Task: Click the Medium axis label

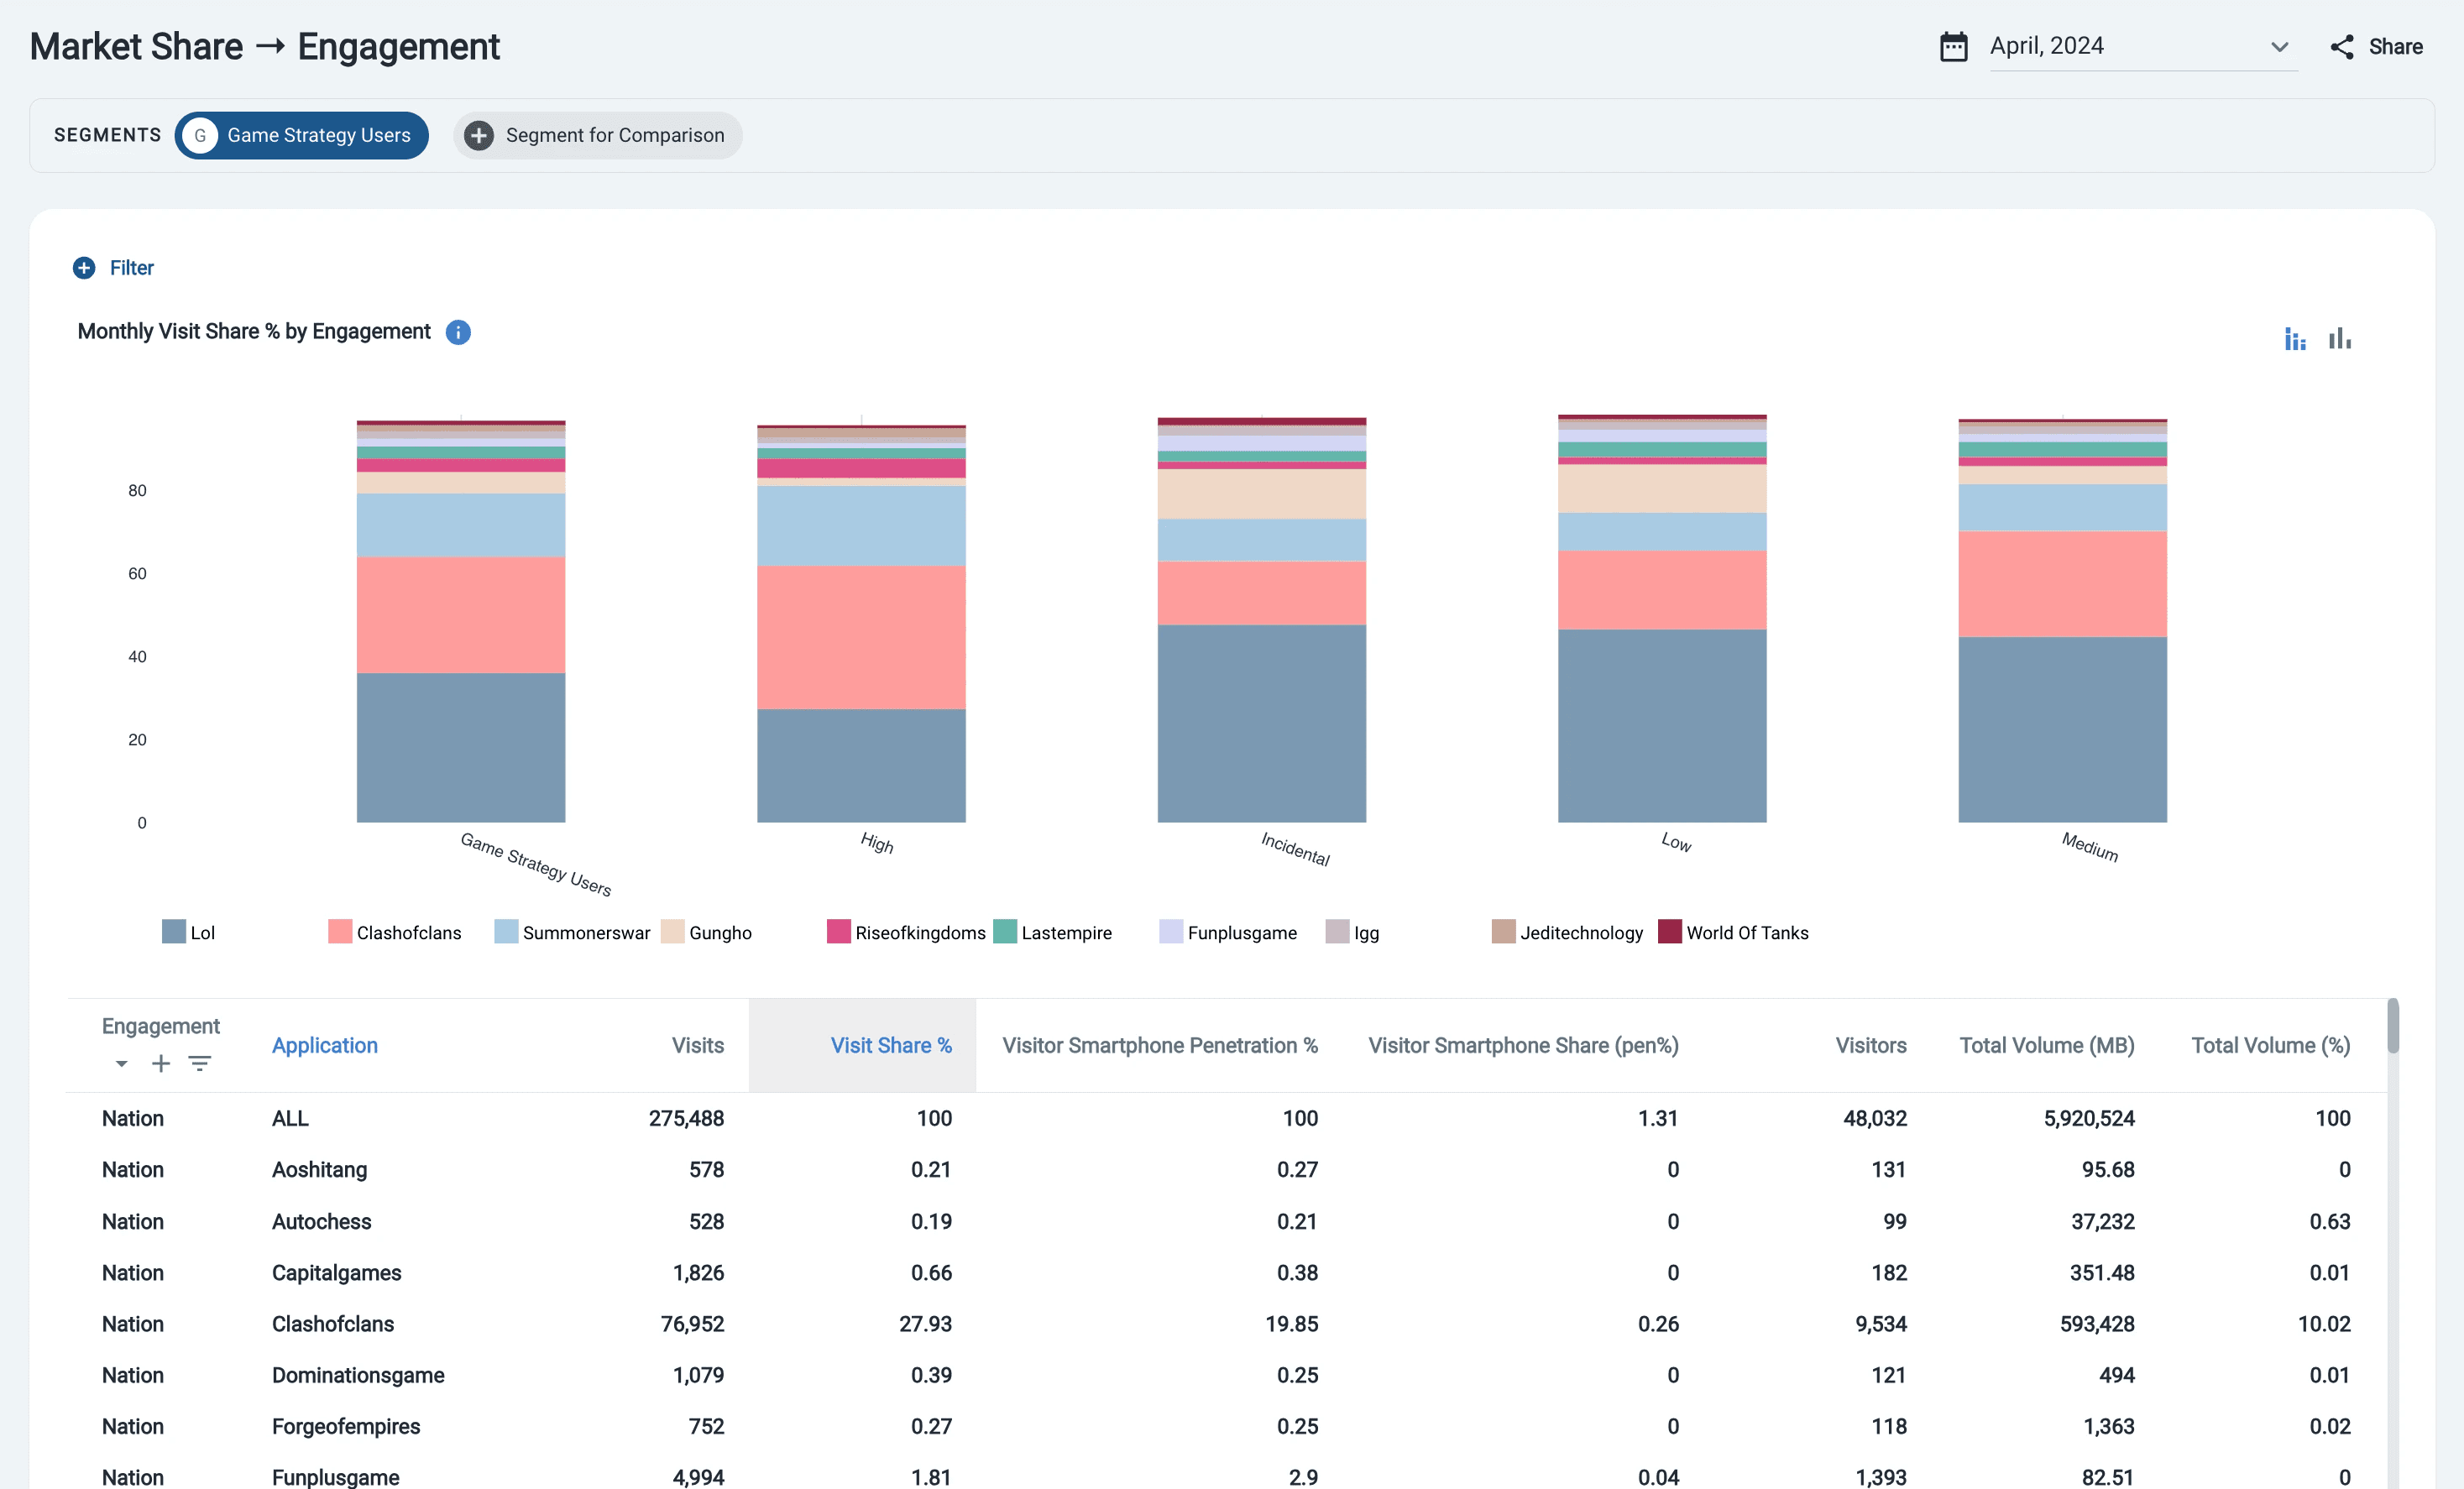Action: coord(2090,847)
